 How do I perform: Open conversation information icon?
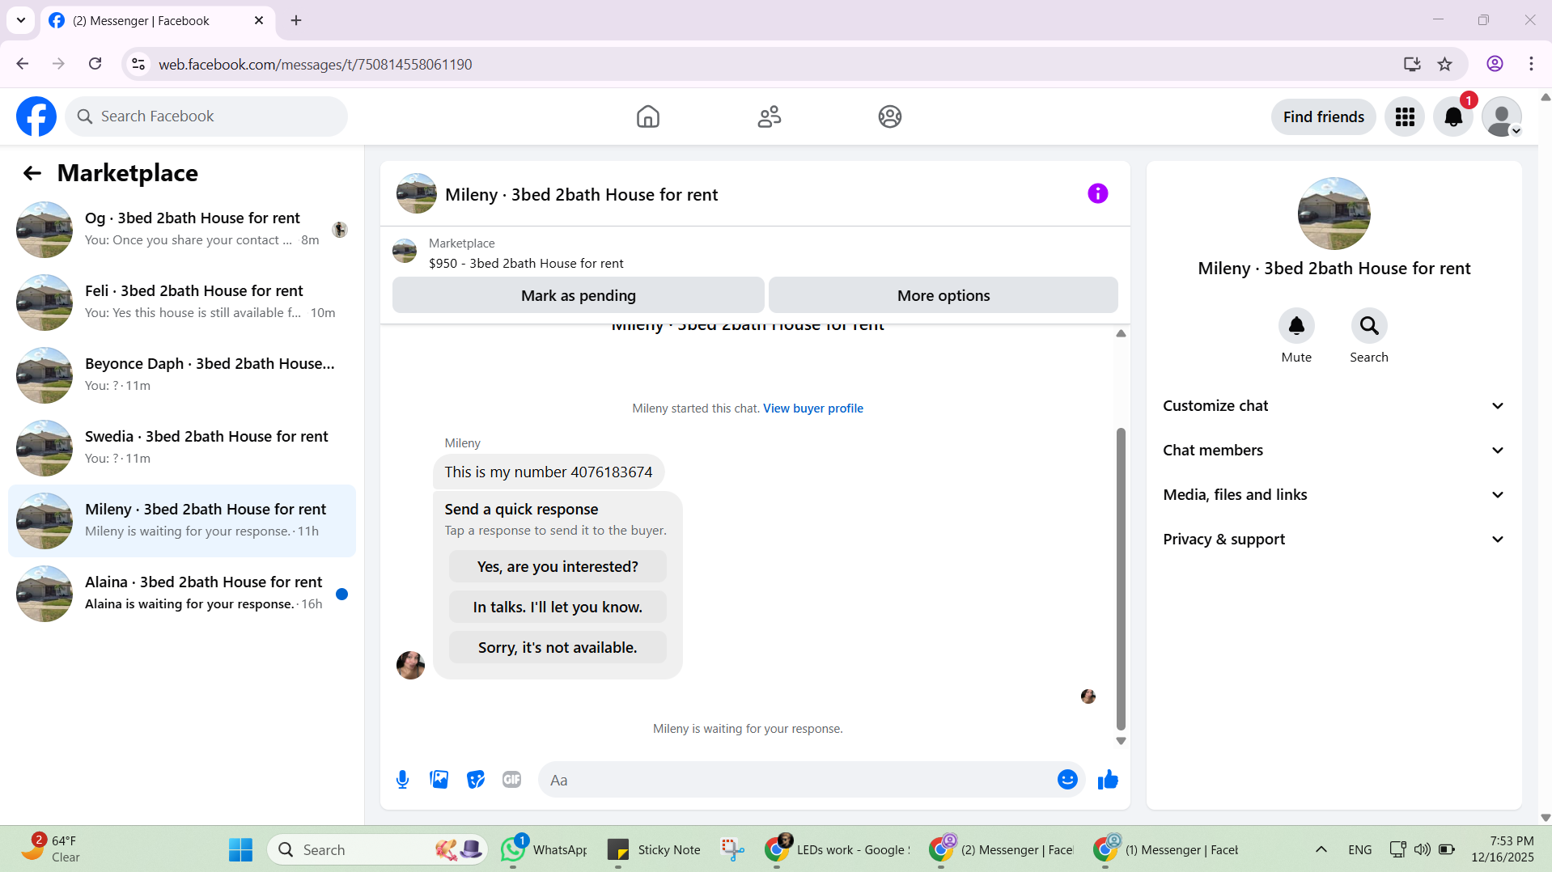[x=1097, y=193]
